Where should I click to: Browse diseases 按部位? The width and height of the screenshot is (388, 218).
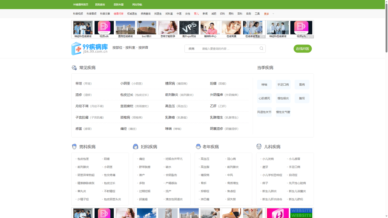coord(117,48)
